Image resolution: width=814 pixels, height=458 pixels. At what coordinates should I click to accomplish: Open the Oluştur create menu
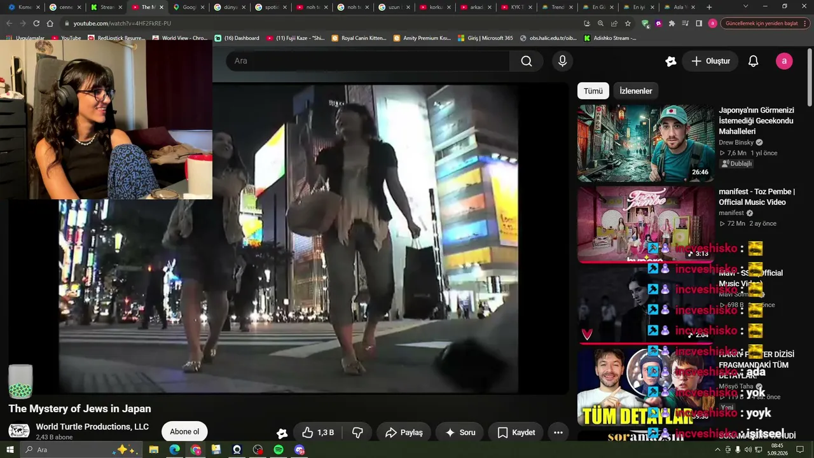[x=710, y=61]
